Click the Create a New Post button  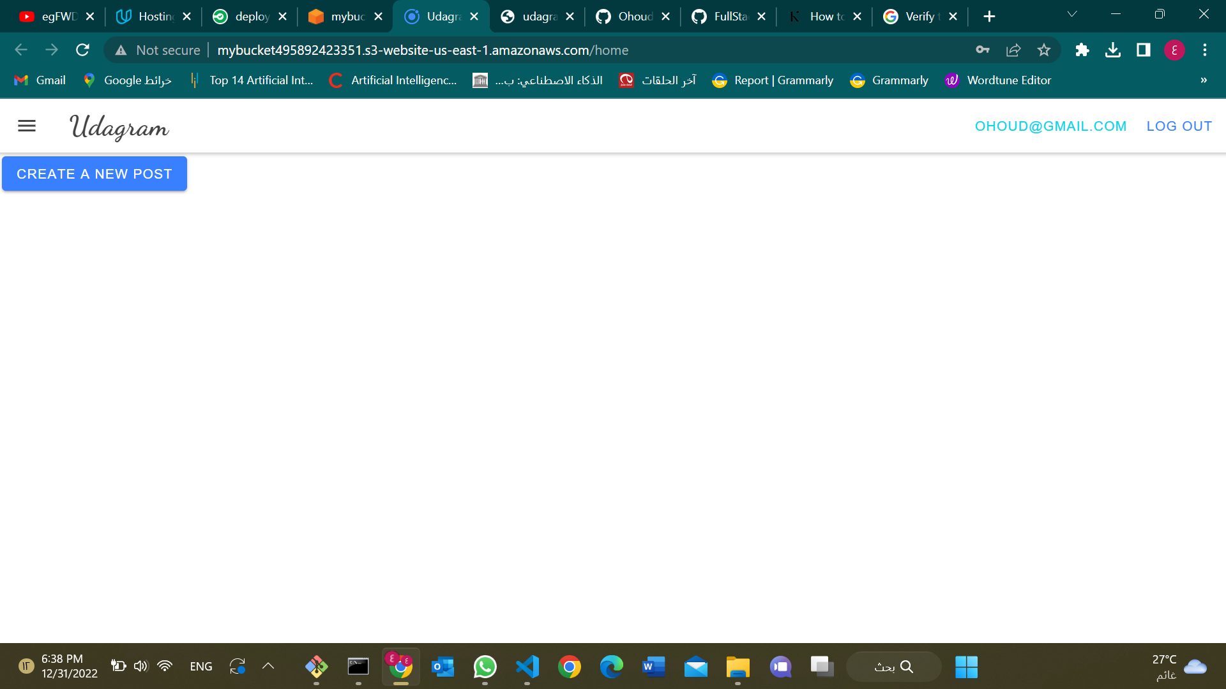pyautogui.click(x=95, y=174)
